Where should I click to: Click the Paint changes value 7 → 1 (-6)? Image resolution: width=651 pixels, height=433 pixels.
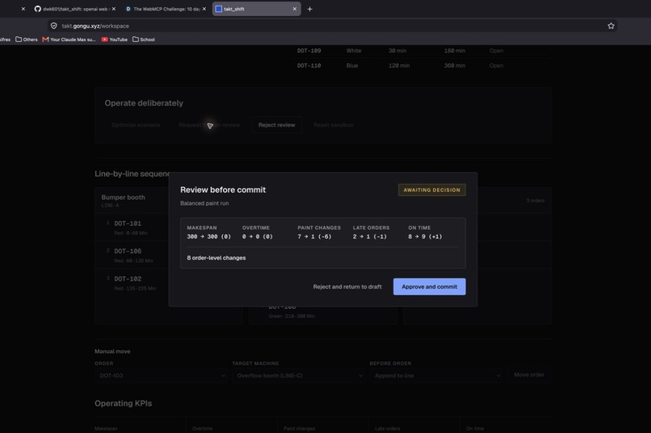coord(314,236)
